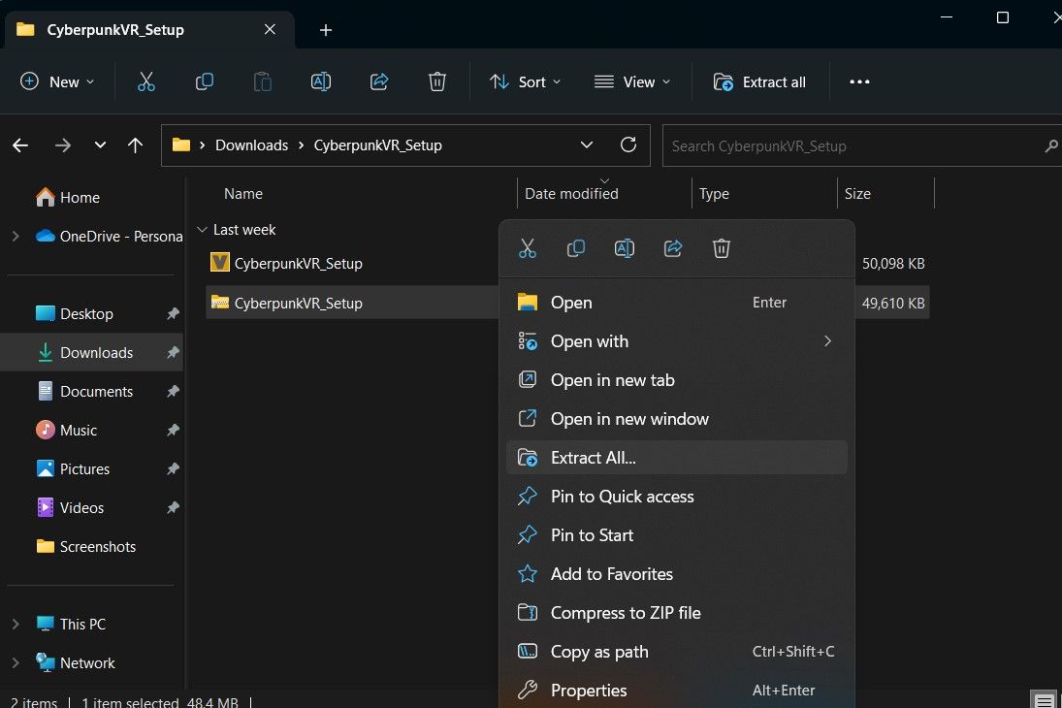This screenshot has width=1062, height=708.
Task: Click the New button in toolbar
Action: (x=57, y=81)
